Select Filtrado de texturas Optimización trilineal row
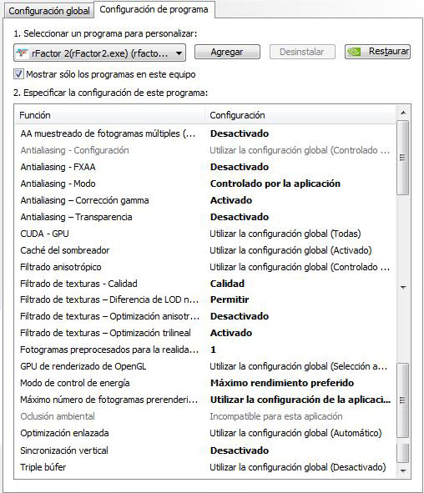The height and width of the screenshot is (493, 424). coord(204,333)
